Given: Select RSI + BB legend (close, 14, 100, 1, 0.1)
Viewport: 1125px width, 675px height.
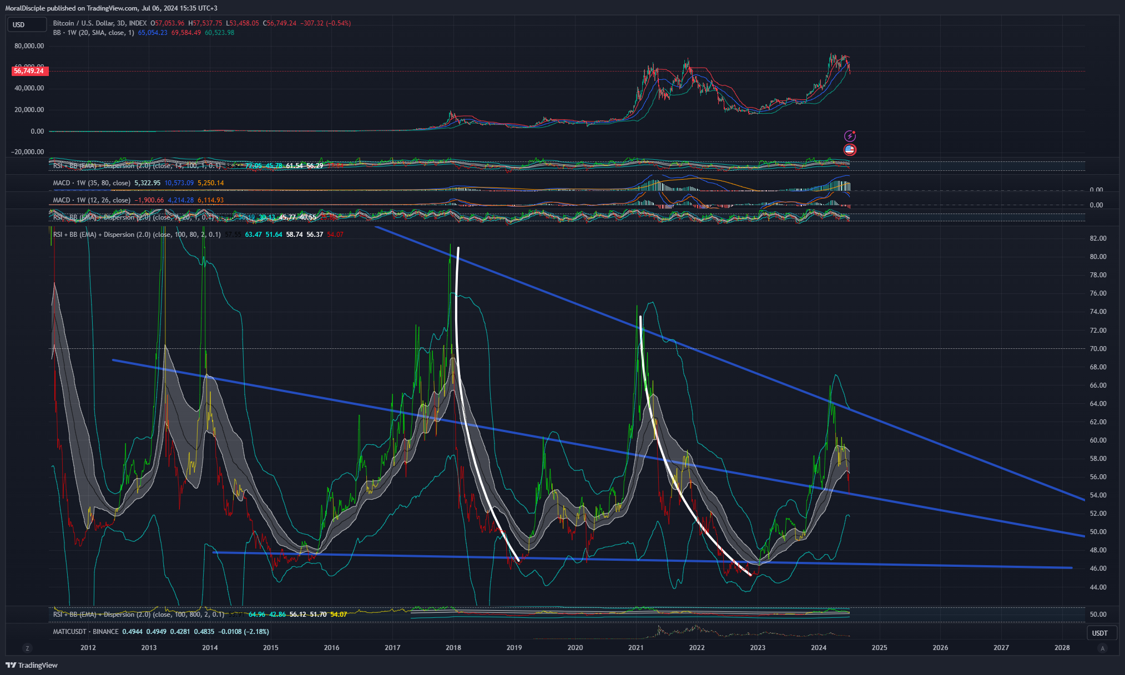Looking at the screenshot, I should click(x=137, y=166).
